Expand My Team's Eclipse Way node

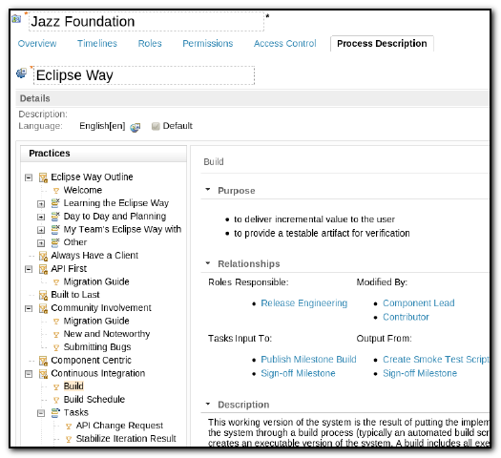[41, 230]
